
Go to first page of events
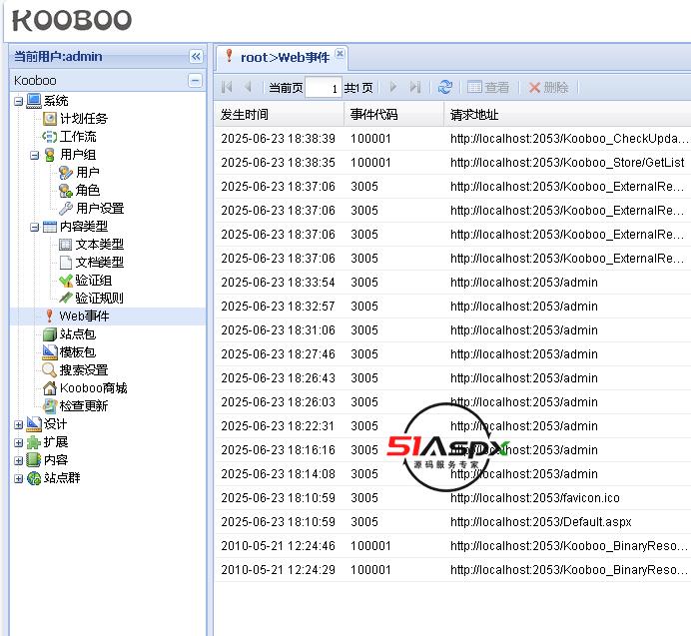pyautogui.click(x=227, y=87)
